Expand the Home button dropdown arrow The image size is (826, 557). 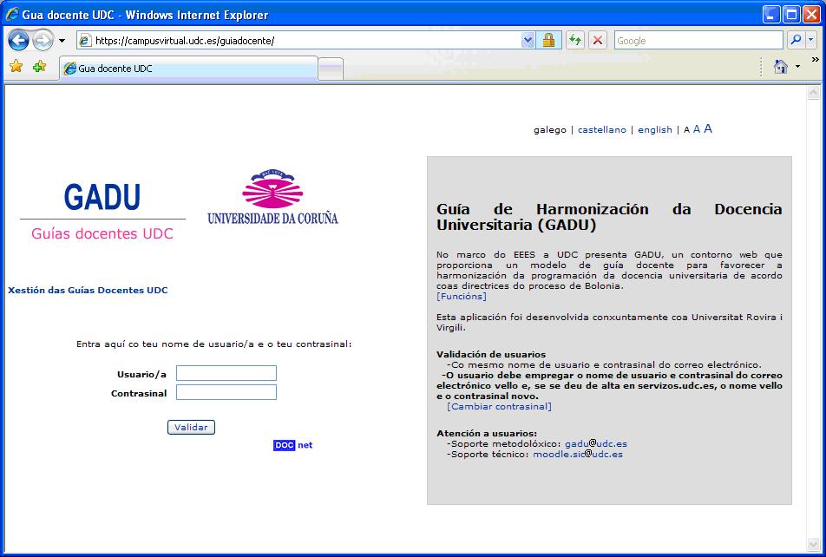pos(797,67)
